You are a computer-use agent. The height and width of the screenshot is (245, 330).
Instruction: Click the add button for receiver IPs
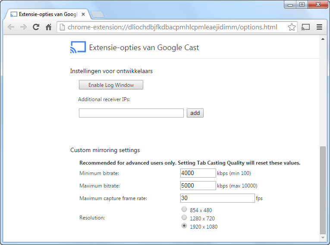(195, 113)
